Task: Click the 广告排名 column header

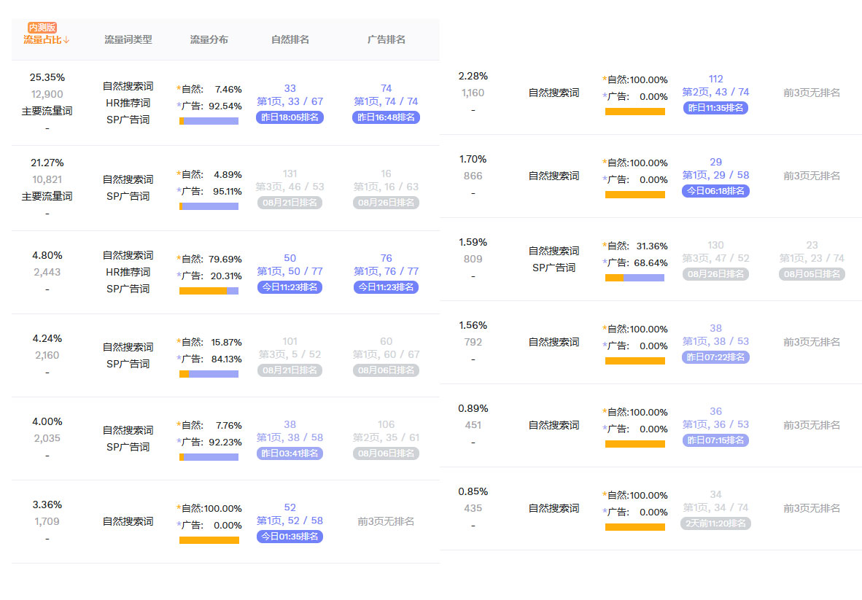Action: tap(387, 40)
